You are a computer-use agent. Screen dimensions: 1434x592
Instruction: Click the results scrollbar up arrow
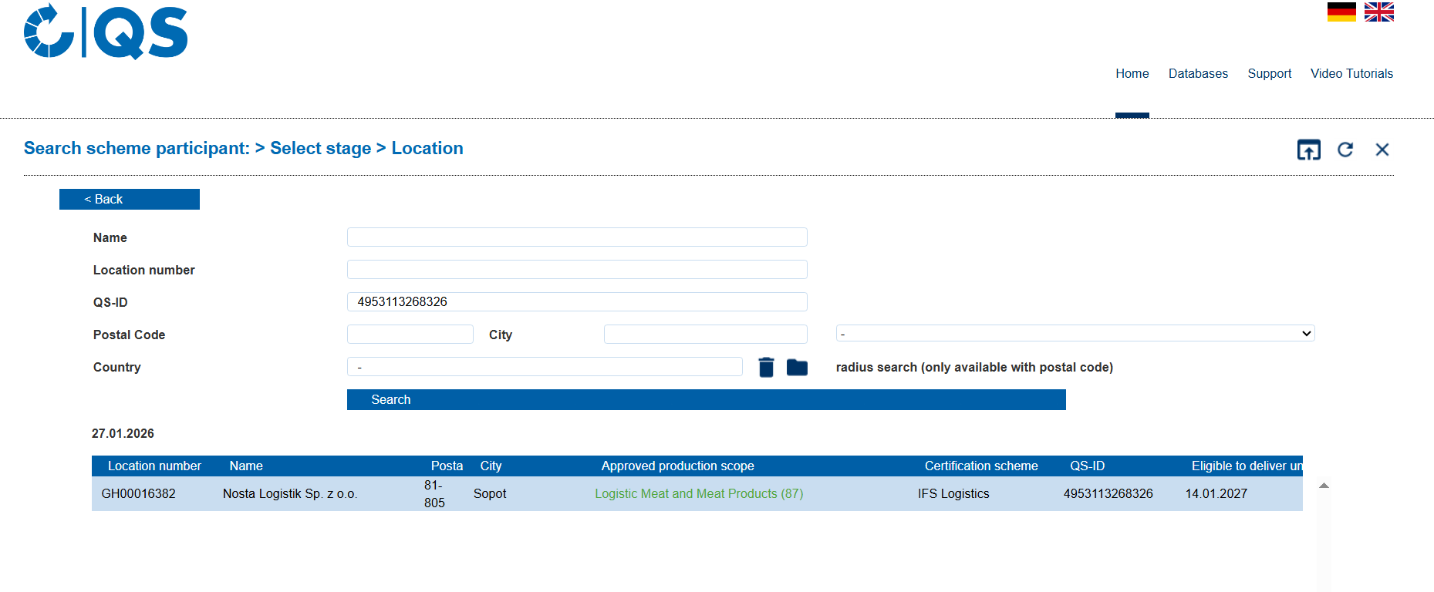click(1324, 486)
